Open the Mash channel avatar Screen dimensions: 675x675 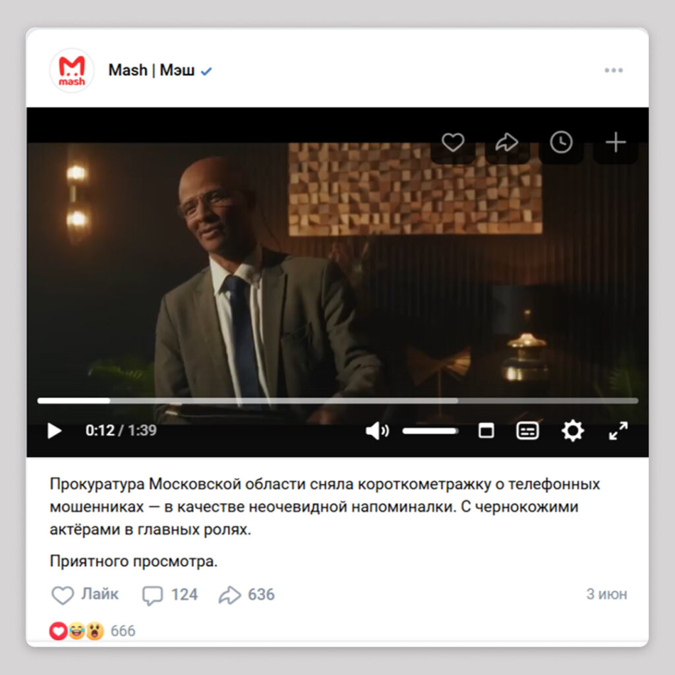coord(72,70)
